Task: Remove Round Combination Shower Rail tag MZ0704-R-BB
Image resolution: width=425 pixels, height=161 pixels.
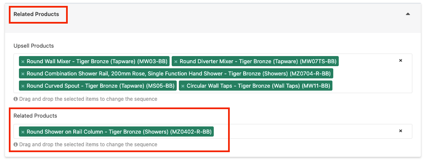Action: coord(23,74)
